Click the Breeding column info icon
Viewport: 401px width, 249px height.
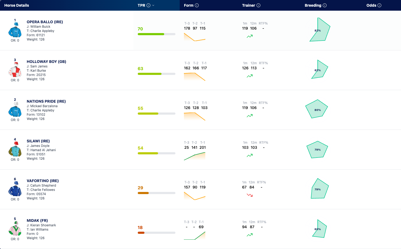pos(325,5)
